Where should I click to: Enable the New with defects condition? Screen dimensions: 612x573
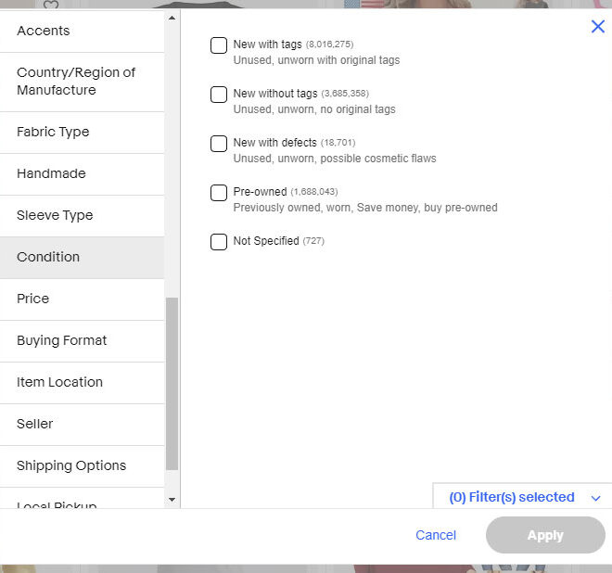point(219,144)
